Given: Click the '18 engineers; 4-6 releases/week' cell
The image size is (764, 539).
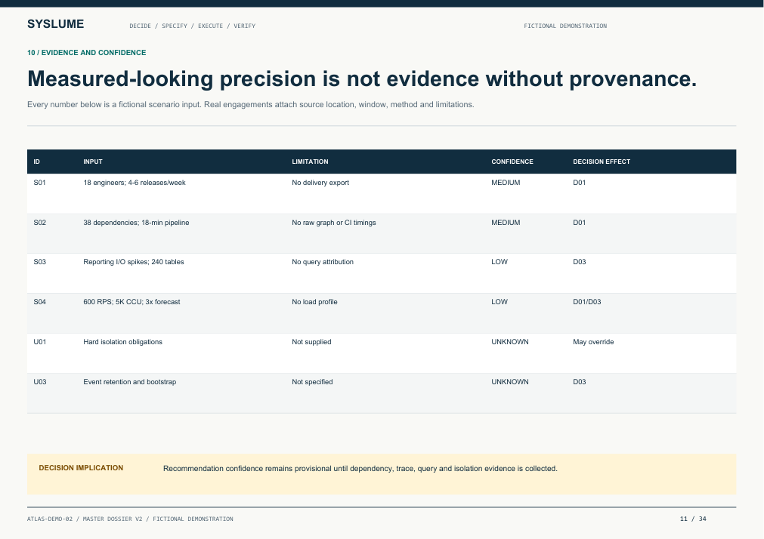Looking at the screenshot, I should point(135,183).
